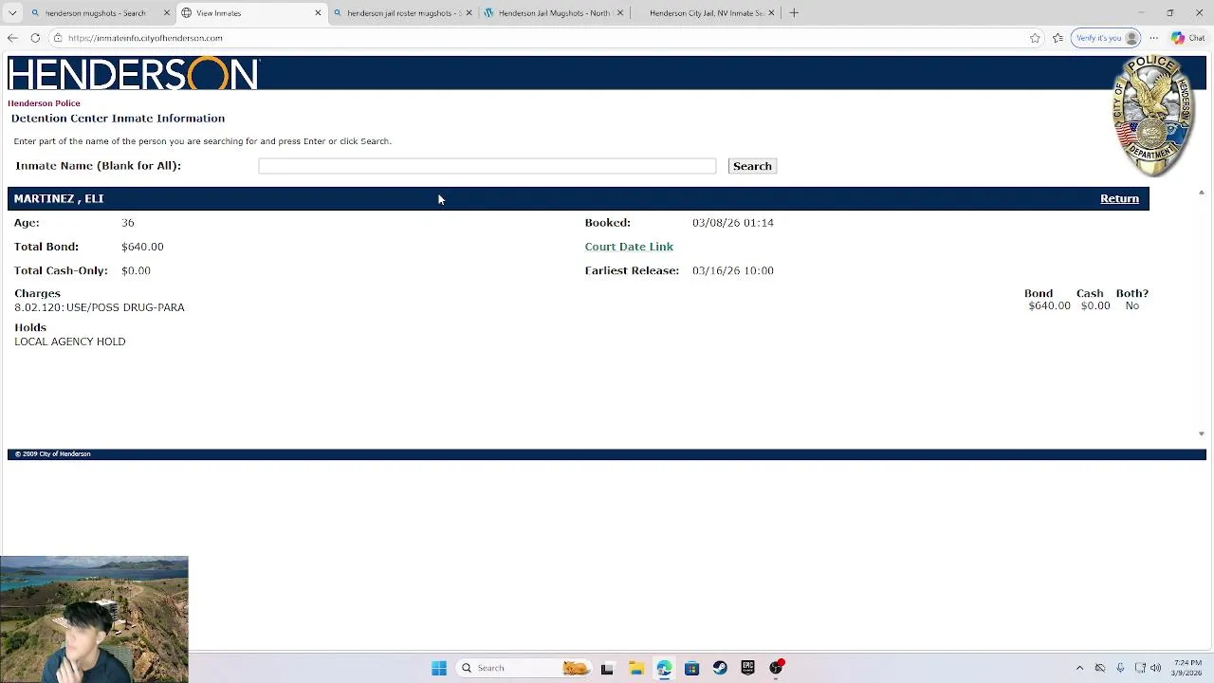Add this page to favorites star
The width and height of the screenshot is (1214, 683).
click(x=1035, y=38)
